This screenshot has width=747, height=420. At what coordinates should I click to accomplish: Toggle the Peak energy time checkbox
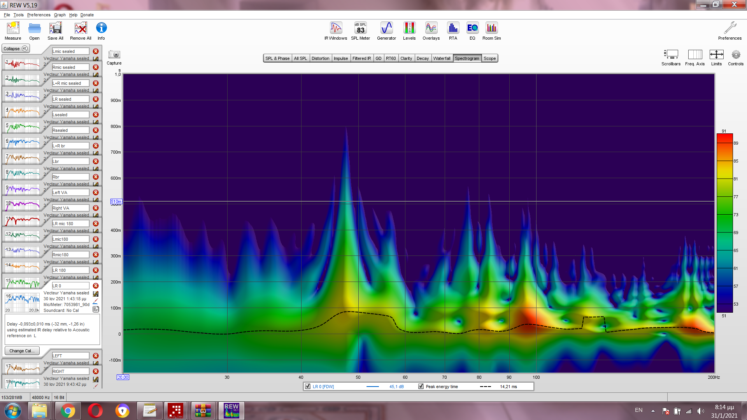[x=421, y=386]
